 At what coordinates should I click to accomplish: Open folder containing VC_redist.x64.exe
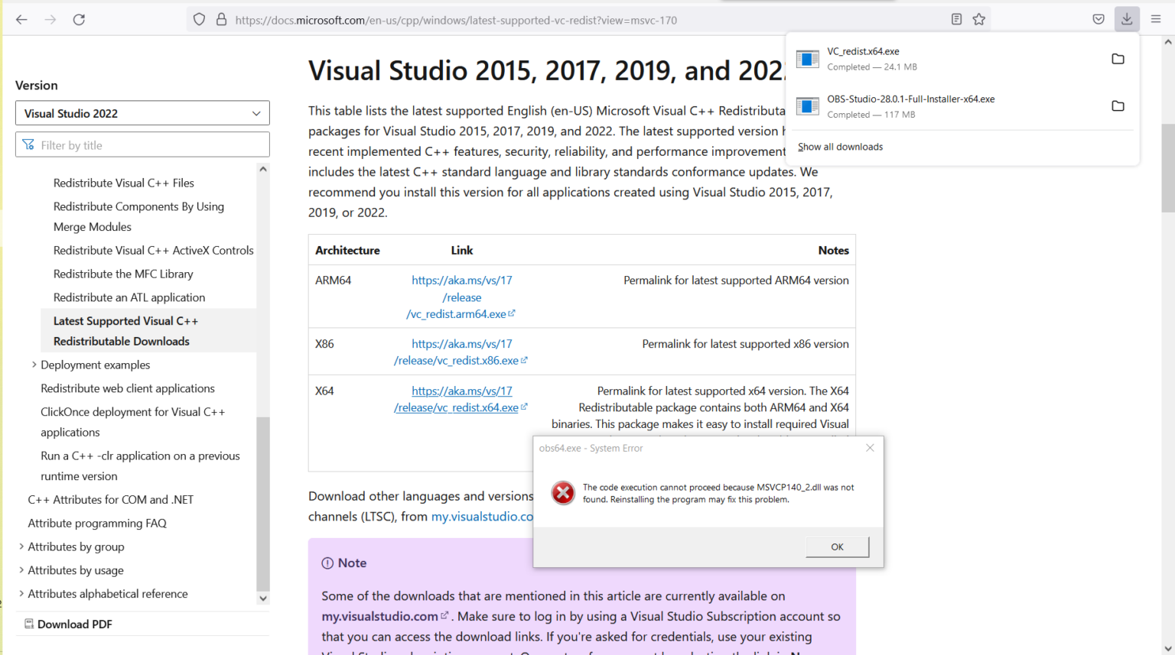point(1118,59)
